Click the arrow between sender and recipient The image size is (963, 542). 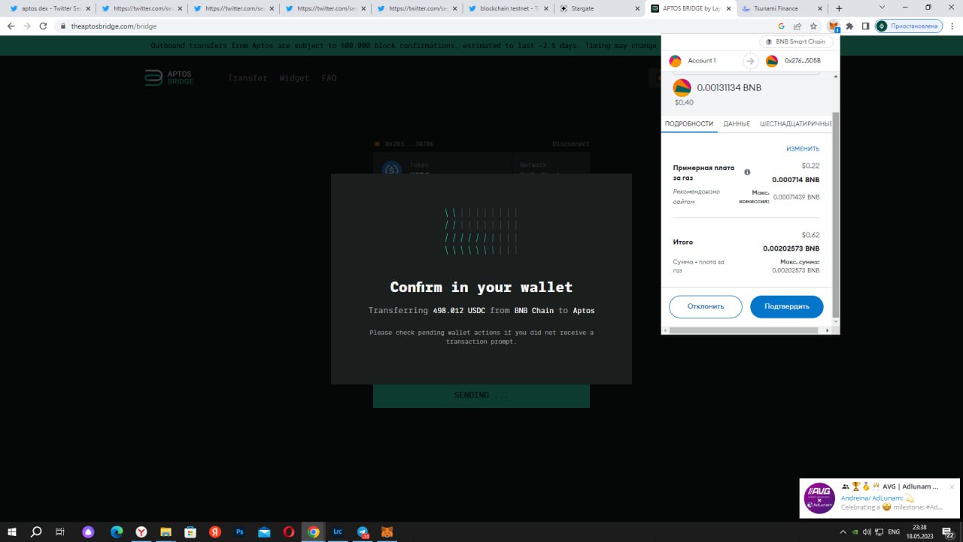(x=750, y=61)
